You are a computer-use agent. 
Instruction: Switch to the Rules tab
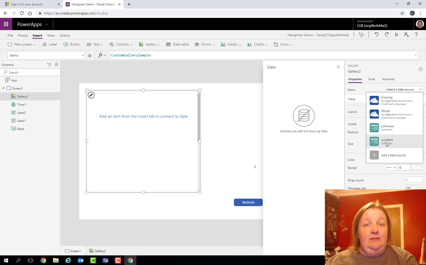click(x=372, y=79)
